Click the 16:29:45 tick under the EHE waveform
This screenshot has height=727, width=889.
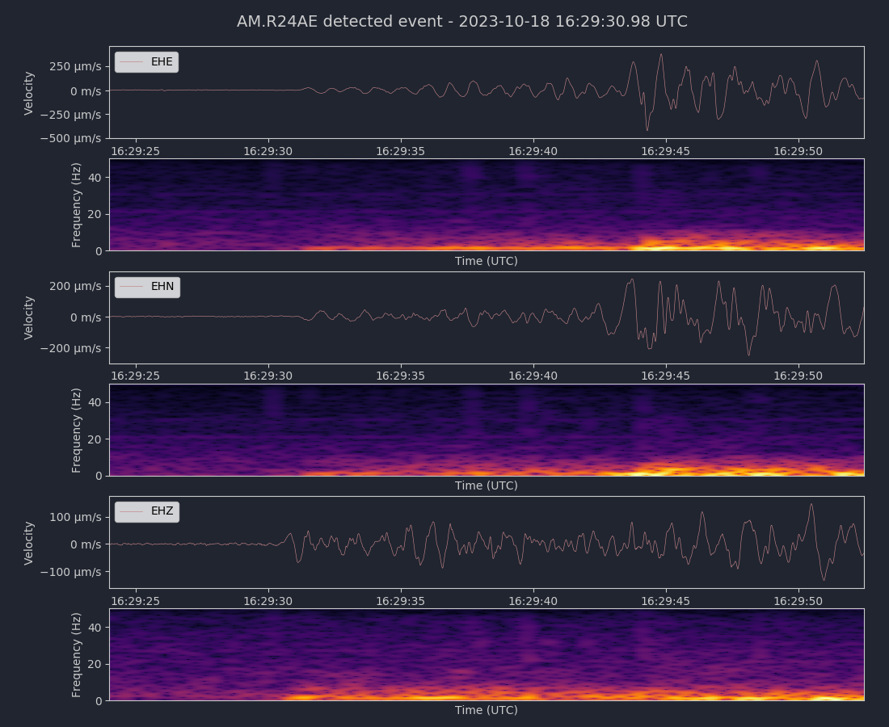coord(666,151)
